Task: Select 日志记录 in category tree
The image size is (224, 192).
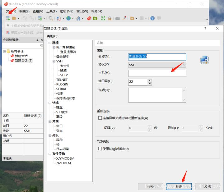Action: 63,149
